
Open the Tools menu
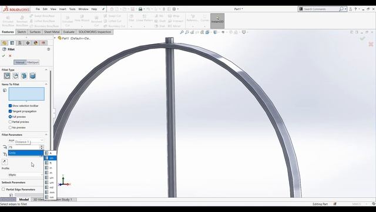(72, 9)
